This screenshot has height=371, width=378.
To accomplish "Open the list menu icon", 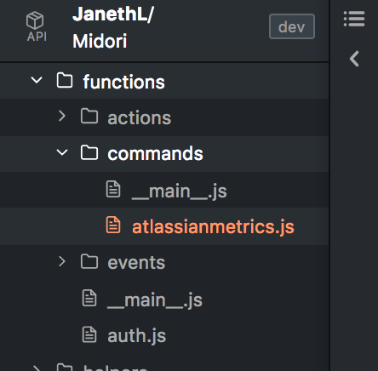I will pyautogui.click(x=354, y=19).
